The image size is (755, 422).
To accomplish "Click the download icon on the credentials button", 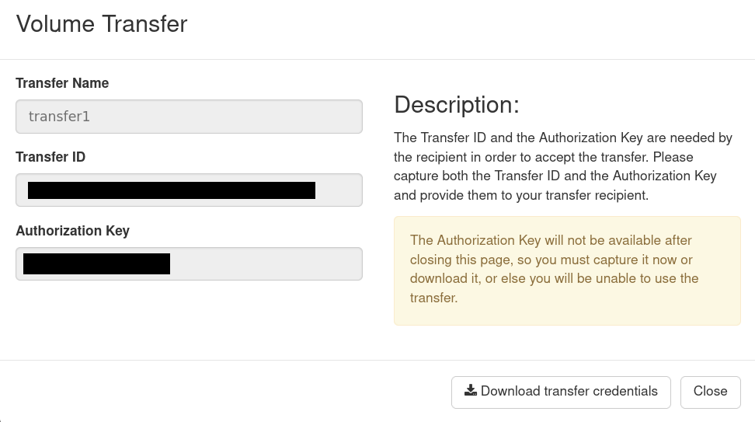I will [471, 391].
